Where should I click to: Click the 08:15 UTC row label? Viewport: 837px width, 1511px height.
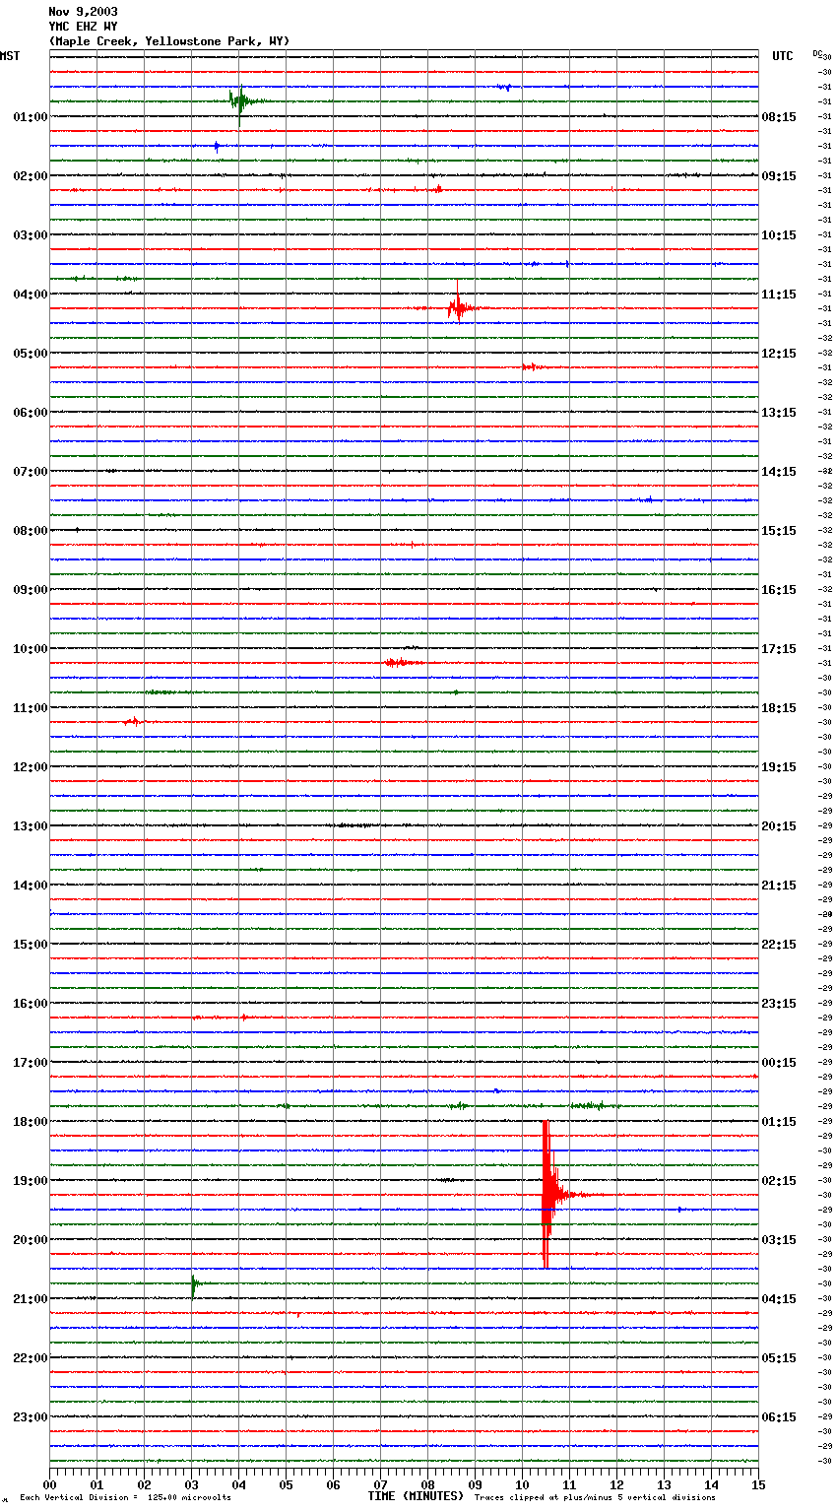(779, 117)
